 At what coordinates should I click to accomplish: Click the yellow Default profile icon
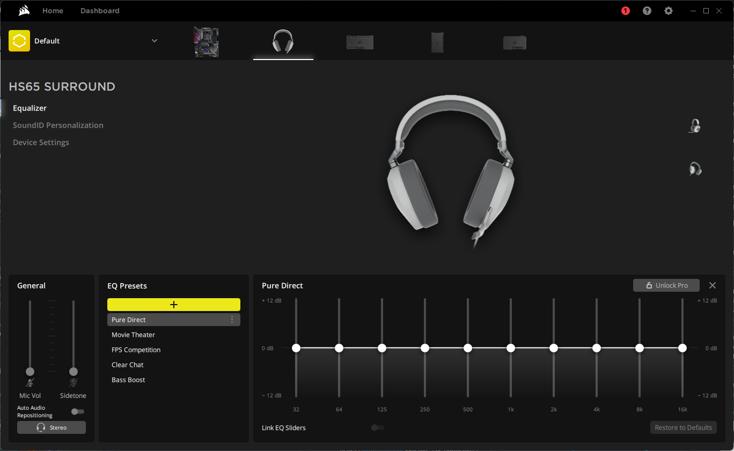pyautogui.click(x=19, y=41)
